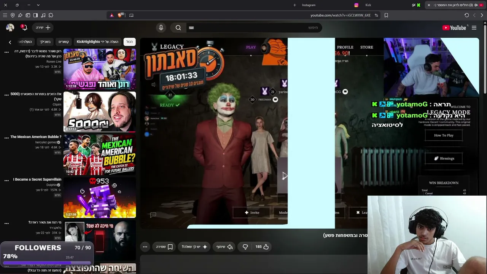Open the רונן ואוהד נפגשים video thumbnail
The height and width of the screenshot is (274, 487).
(100, 69)
